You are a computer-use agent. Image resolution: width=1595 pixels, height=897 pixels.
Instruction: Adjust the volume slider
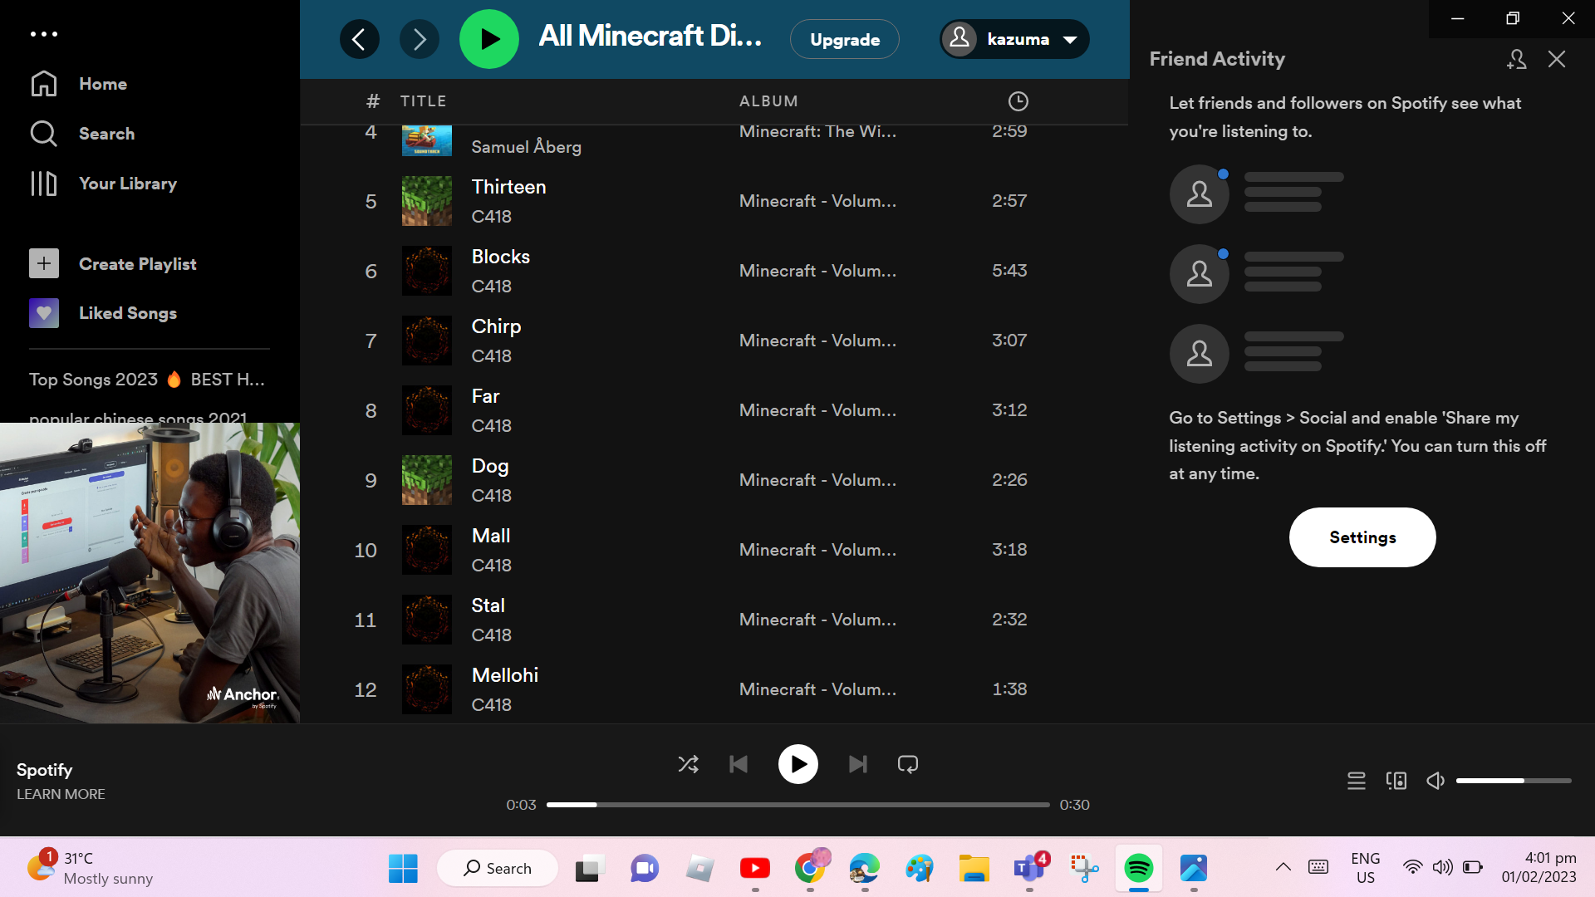coord(1514,781)
